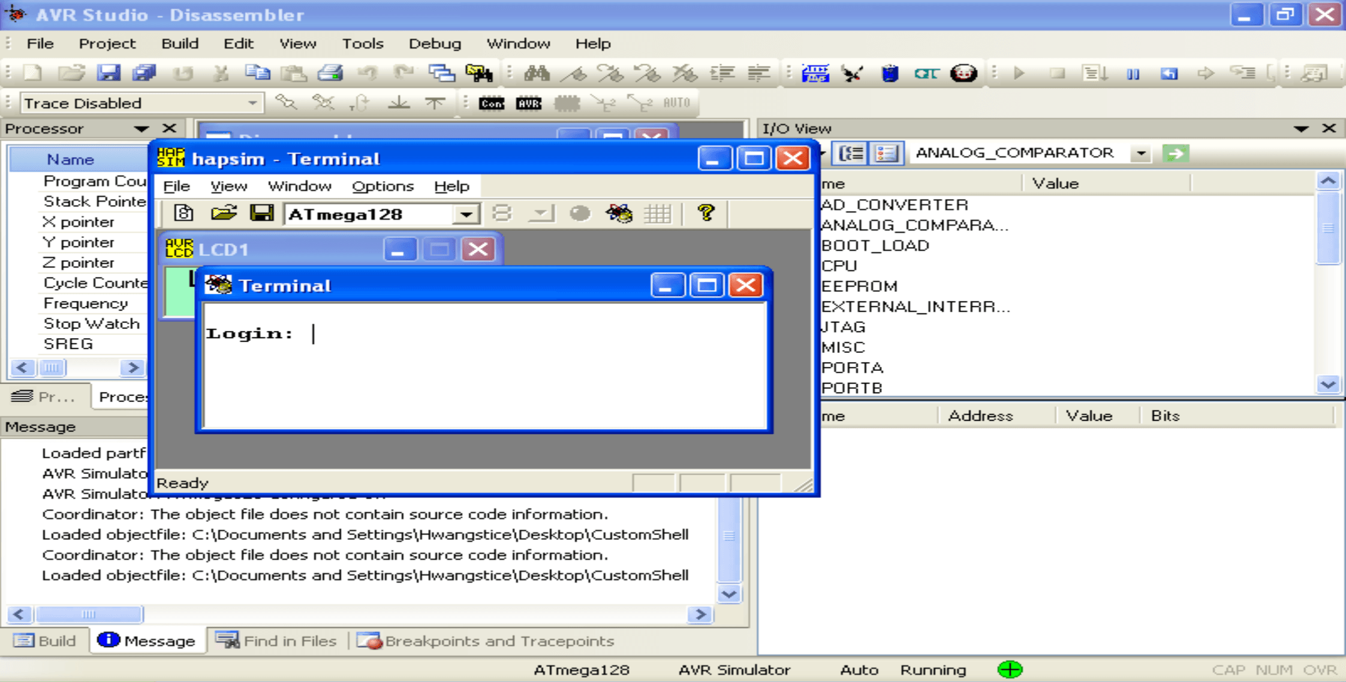The height and width of the screenshot is (682, 1346).
Task: Click the Find binoculars icon
Action: [537, 73]
